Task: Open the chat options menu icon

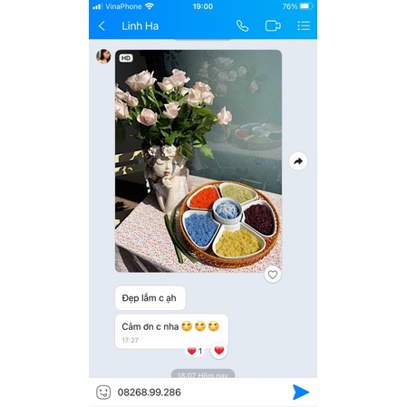Action: coord(304,26)
